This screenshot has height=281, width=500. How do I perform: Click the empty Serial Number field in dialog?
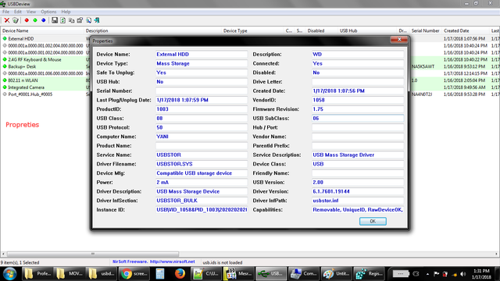tap(202, 91)
